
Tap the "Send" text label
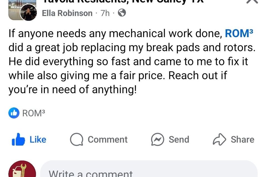click(179, 140)
